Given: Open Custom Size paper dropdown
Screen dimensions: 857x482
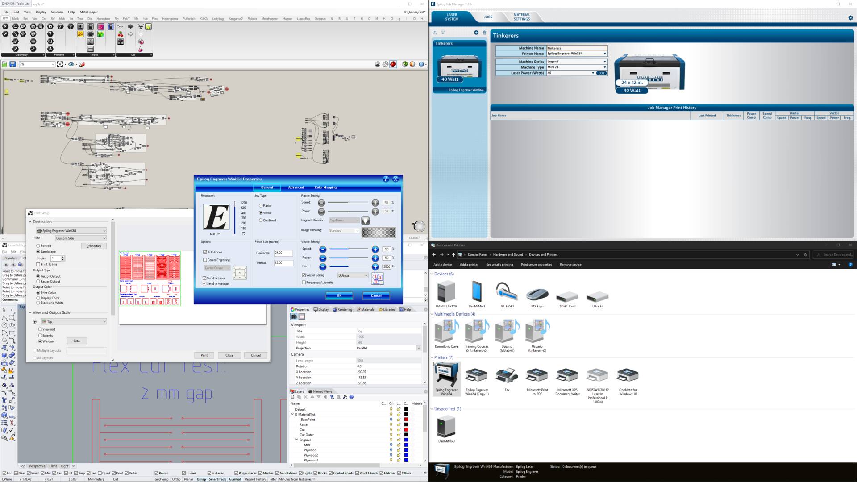Looking at the screenshot, I should coord(81,238).
